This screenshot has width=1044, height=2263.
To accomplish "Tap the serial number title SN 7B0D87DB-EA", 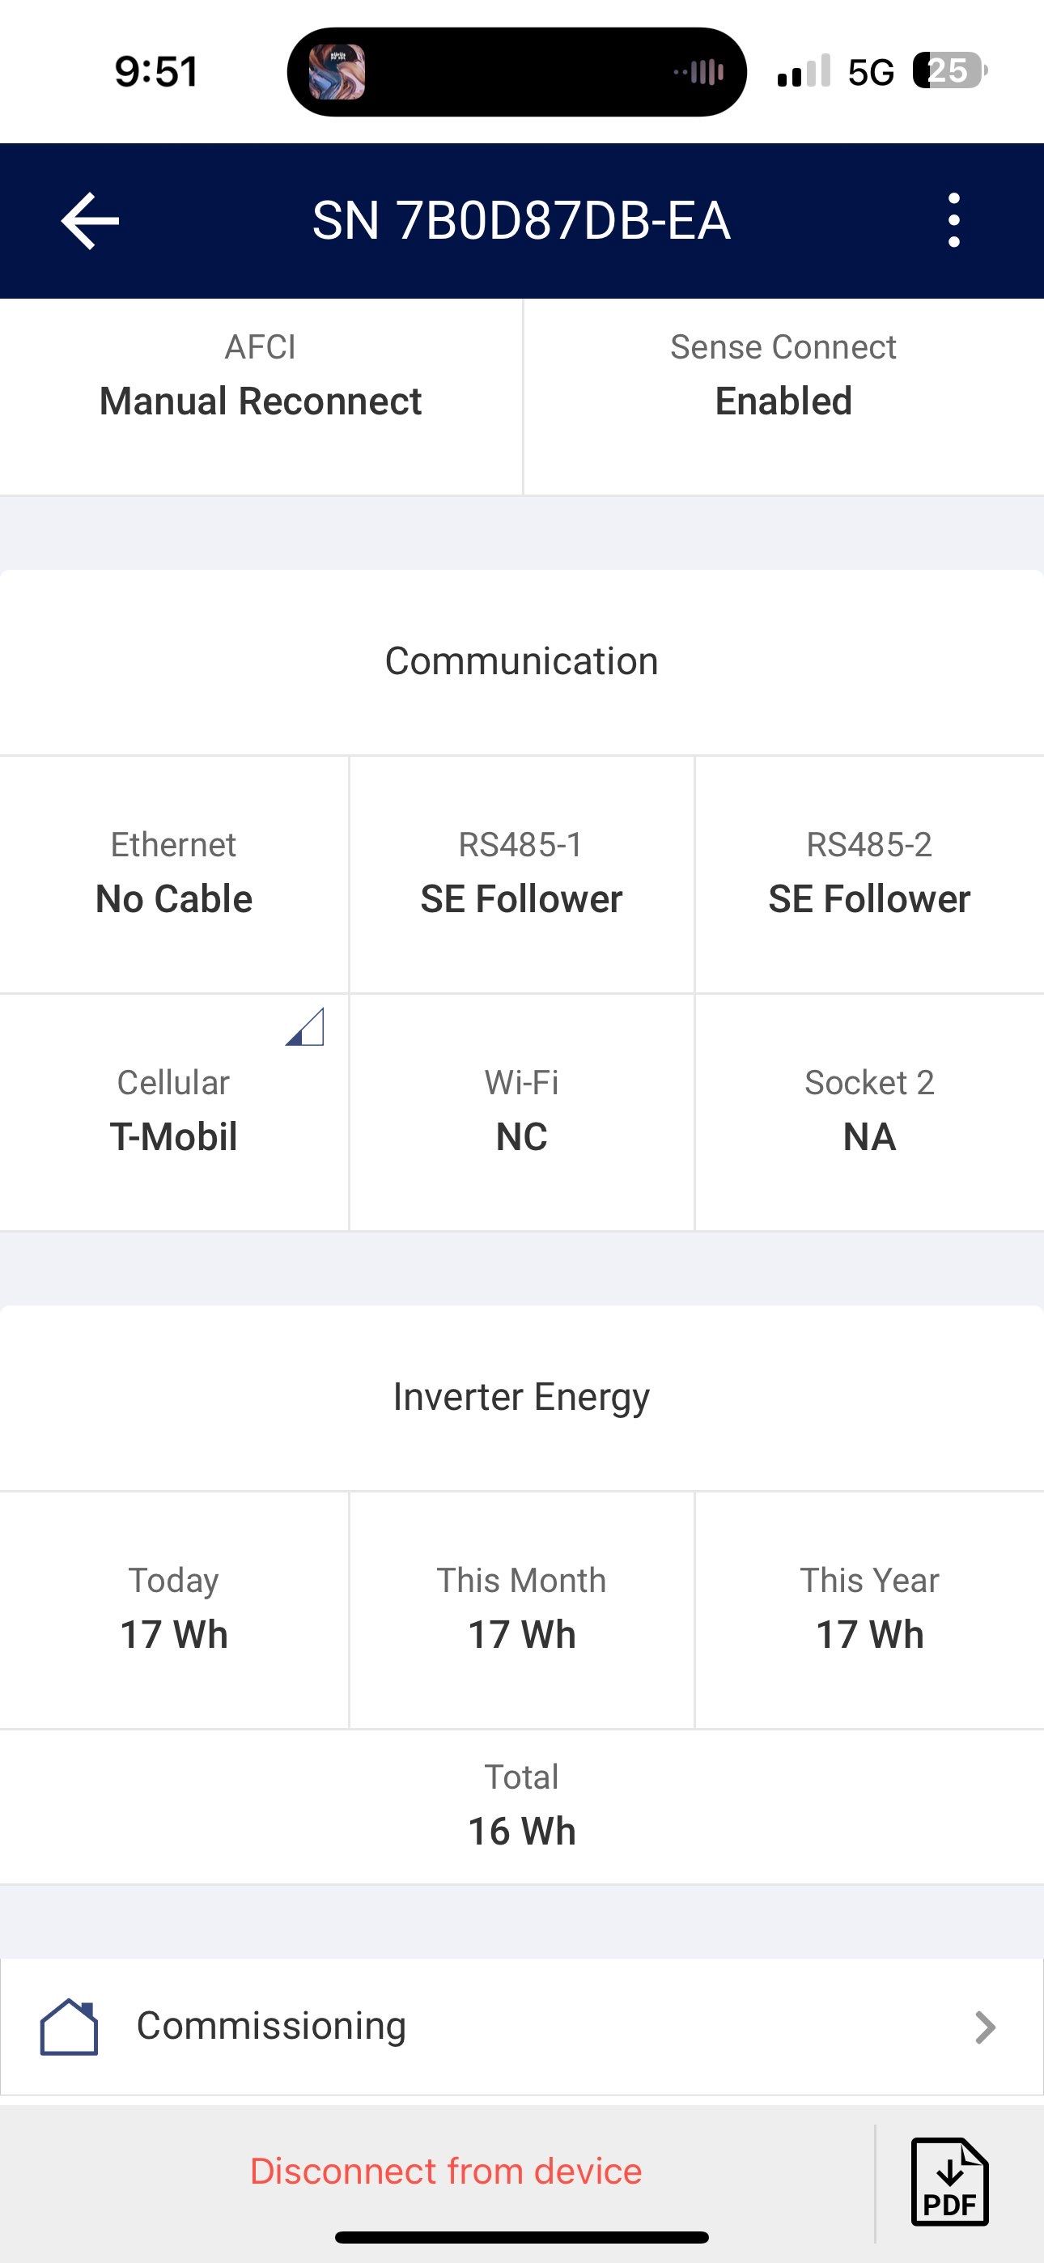I will [x=521, y=220].
